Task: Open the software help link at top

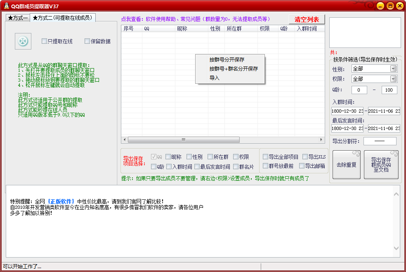Action: [x=196, y=19]
